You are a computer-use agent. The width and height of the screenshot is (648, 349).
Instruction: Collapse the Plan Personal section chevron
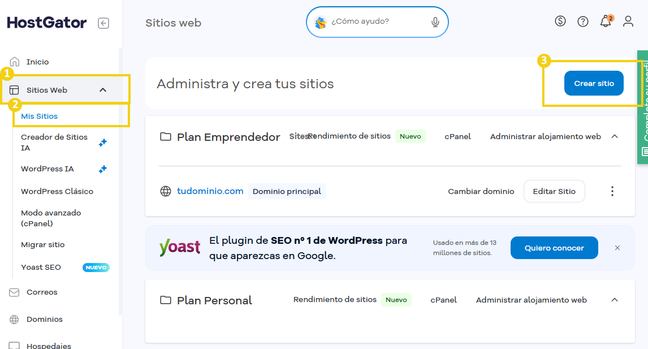(x=615, y=300)
